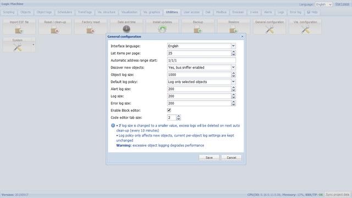
Task: Open the Date and time utility
Action: (x=127, y=26)
